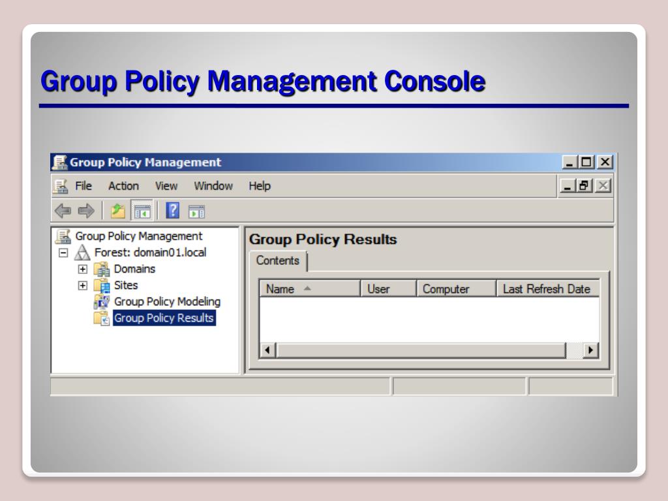Click the horizontal scrollbar left arrow

click(267, 350)
